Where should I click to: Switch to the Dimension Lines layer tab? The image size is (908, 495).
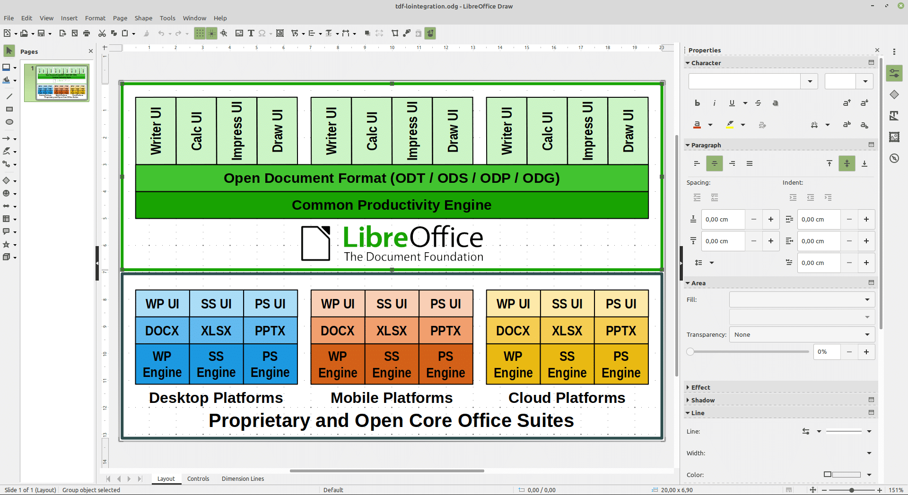243,478
